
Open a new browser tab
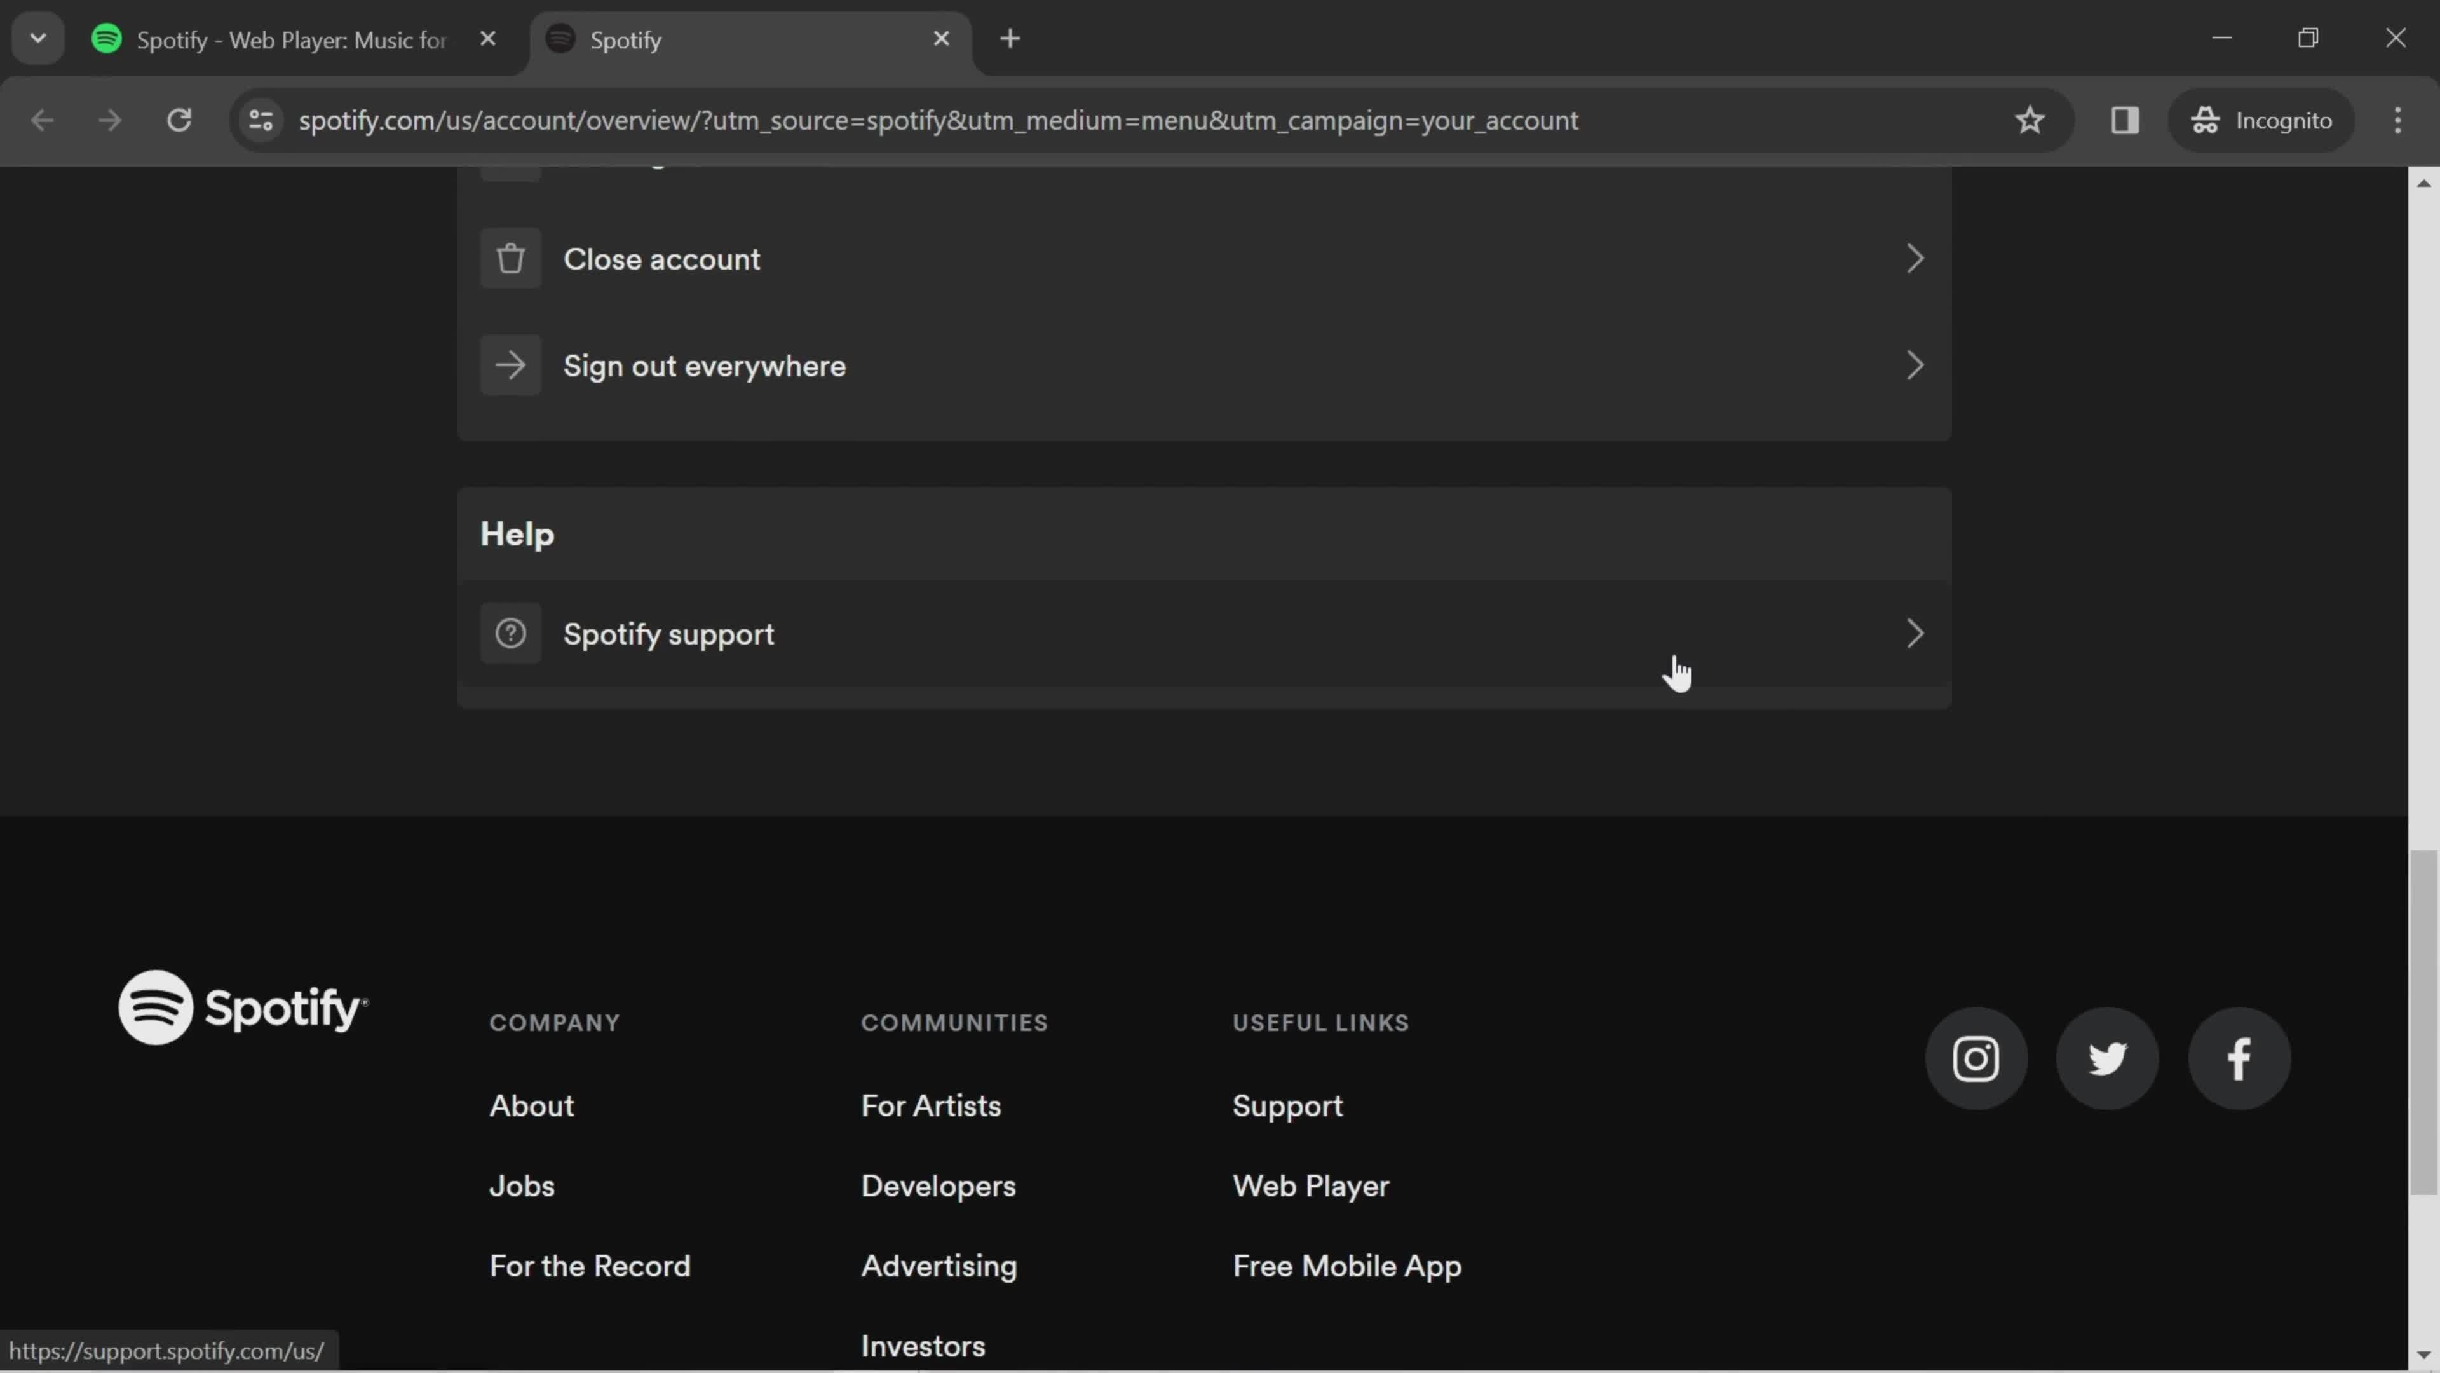(1010, 39)
